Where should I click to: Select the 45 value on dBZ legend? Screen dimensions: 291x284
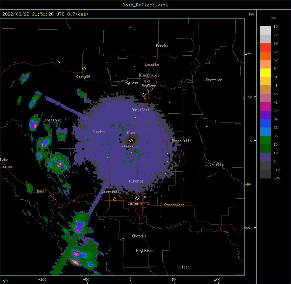pyautogui.click(x=275, y=94)
